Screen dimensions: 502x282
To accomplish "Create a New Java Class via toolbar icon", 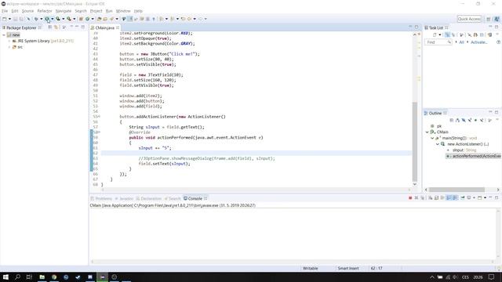I will [x=87, y=19].
